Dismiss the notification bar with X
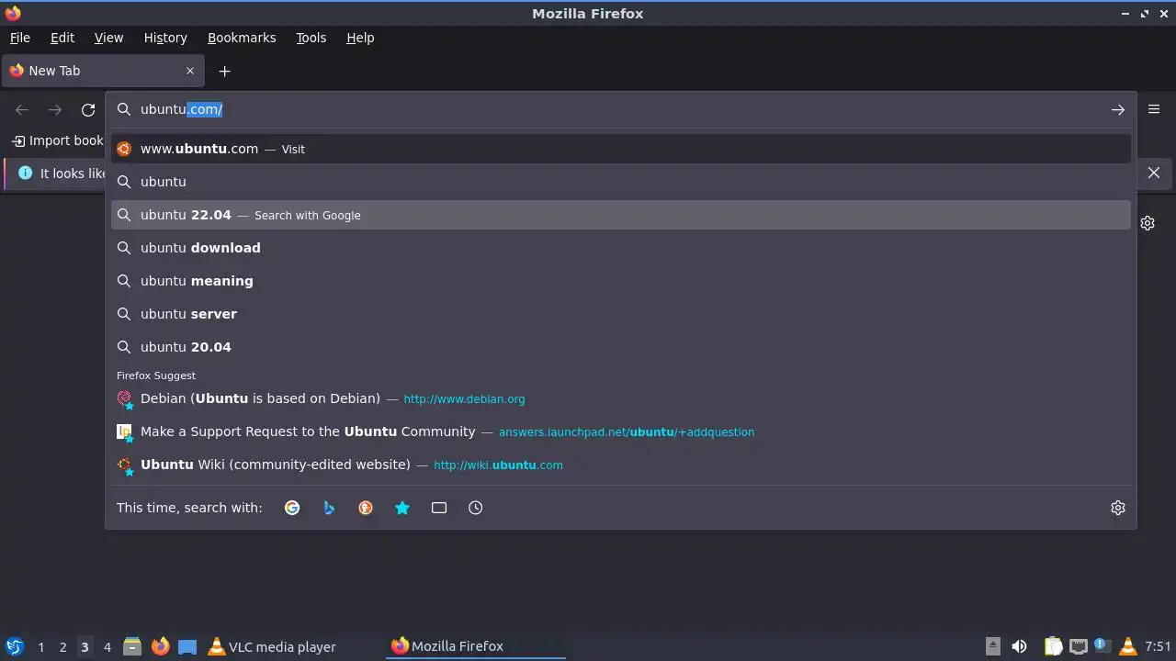The width and height of the screenshot is (1176, 661). tap(1154, 173)
